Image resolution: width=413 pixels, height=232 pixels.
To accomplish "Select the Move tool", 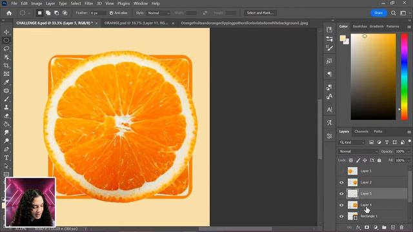I will (6, 32).
